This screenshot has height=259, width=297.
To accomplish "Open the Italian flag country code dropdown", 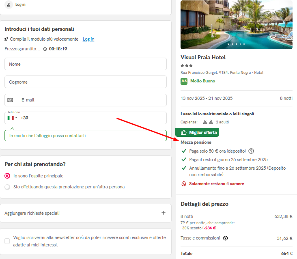I will 12,118.
